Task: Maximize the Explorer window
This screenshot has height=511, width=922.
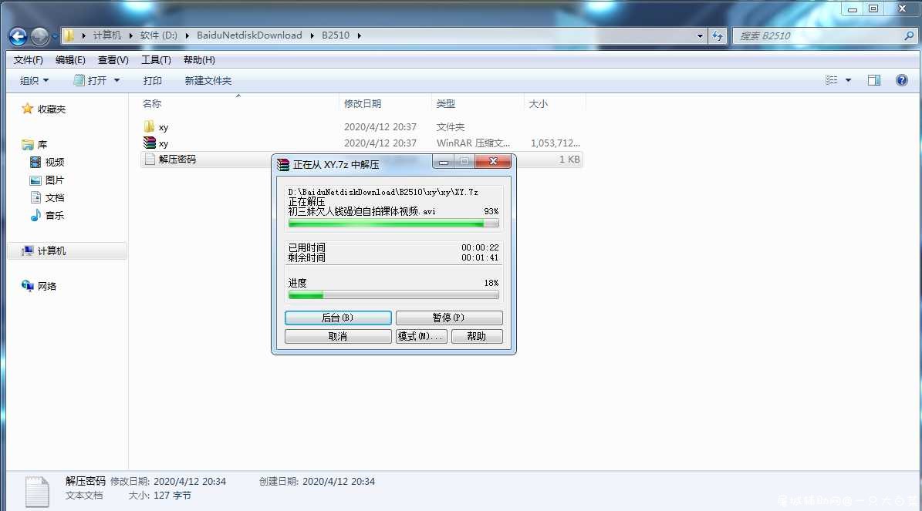Action: pos(873,8)
